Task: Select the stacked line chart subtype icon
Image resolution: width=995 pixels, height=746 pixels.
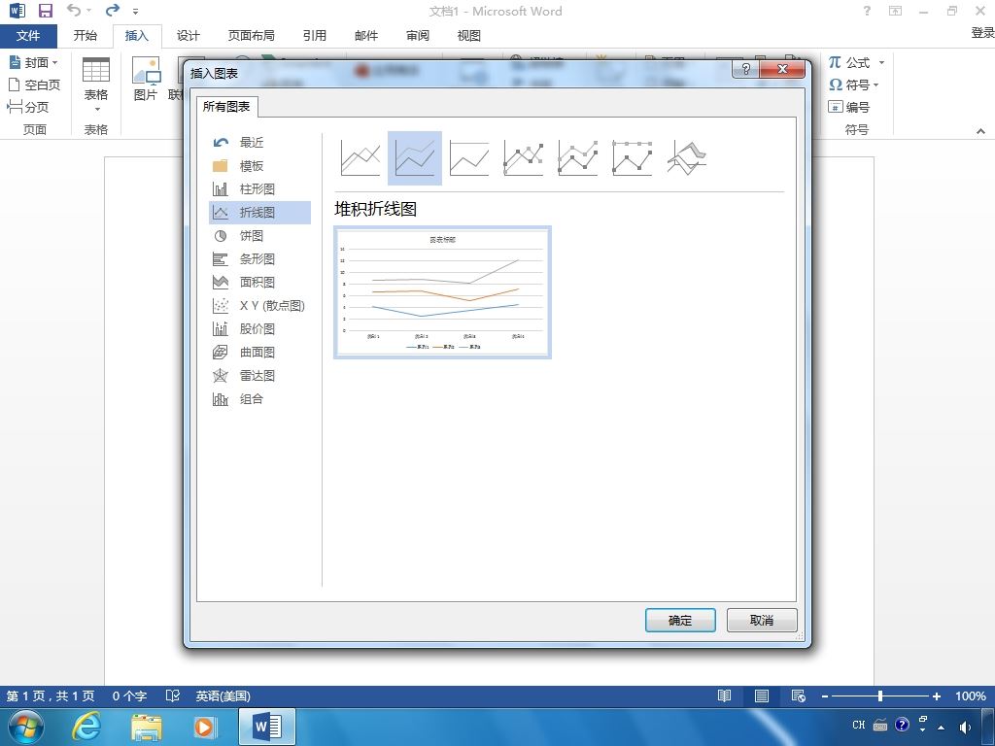Action: [414, 158]
